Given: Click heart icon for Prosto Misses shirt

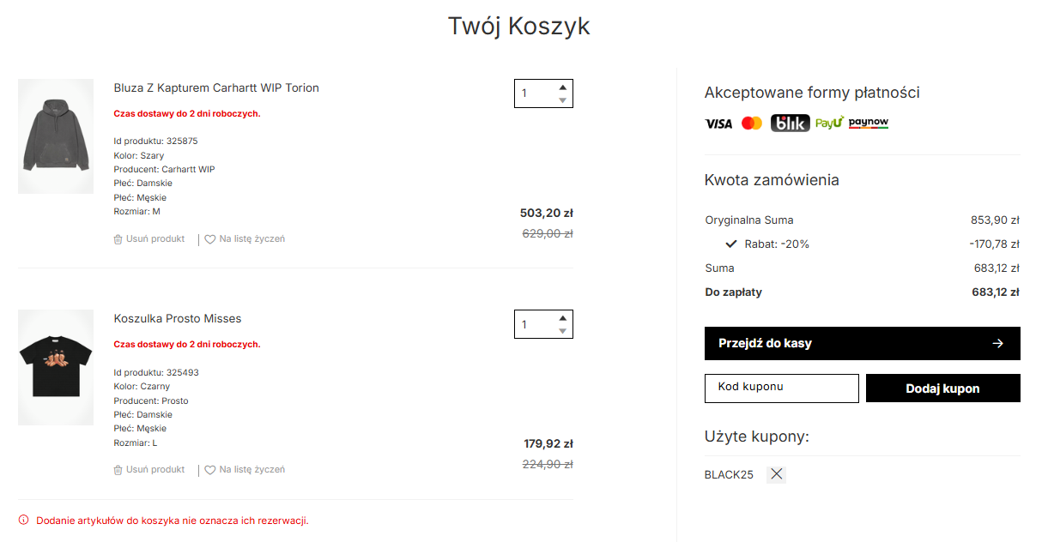Looking at the screenshot, I should (210, 470).
